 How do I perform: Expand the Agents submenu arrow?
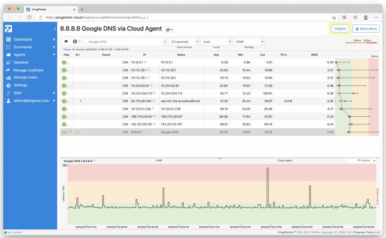point(54,55)
